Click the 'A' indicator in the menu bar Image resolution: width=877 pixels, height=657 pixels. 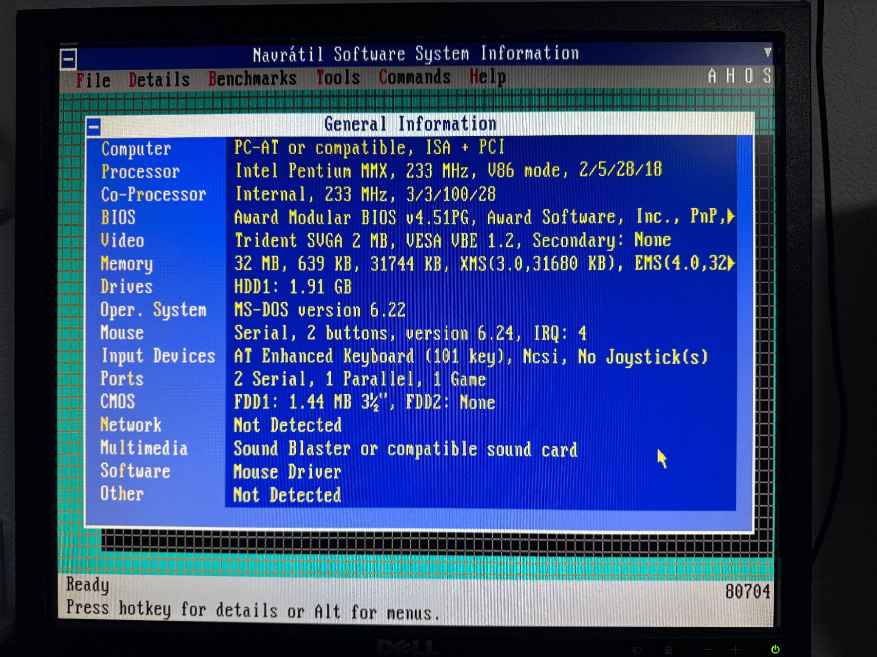[712, 76]
